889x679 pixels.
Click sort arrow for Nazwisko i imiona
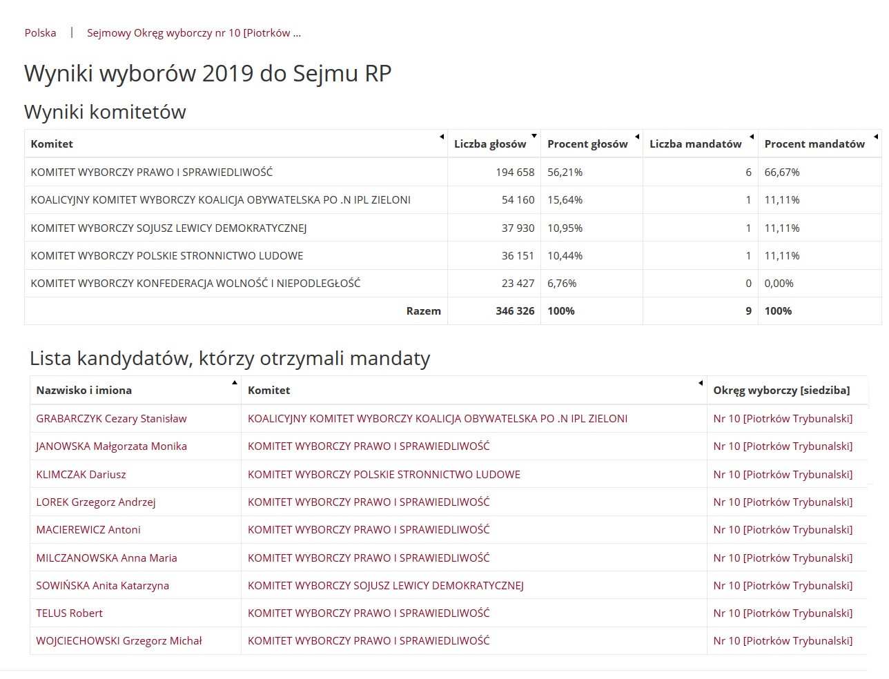[235, 382]
